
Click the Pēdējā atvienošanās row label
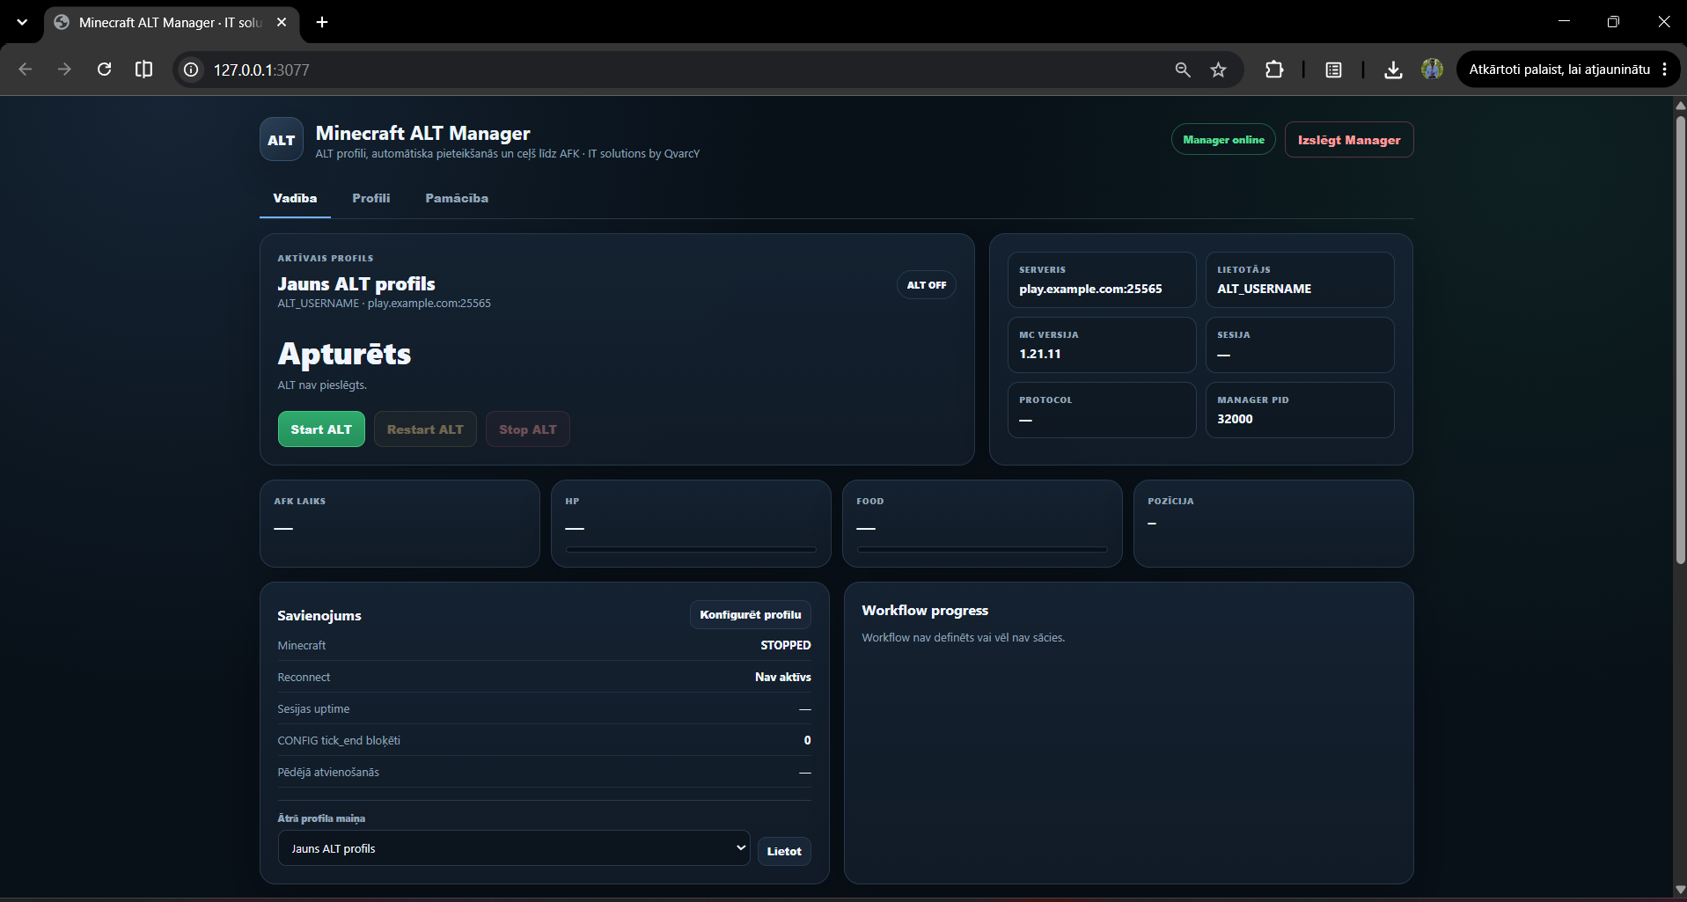coord(328,772)
